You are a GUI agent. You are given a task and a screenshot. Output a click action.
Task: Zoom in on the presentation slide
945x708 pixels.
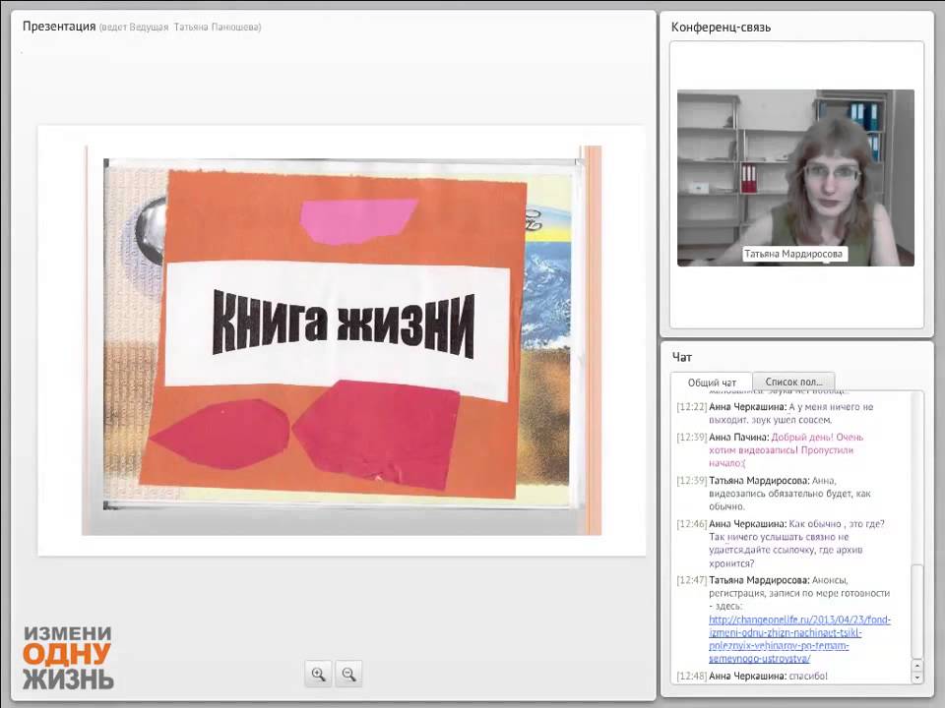click(318, 674)
